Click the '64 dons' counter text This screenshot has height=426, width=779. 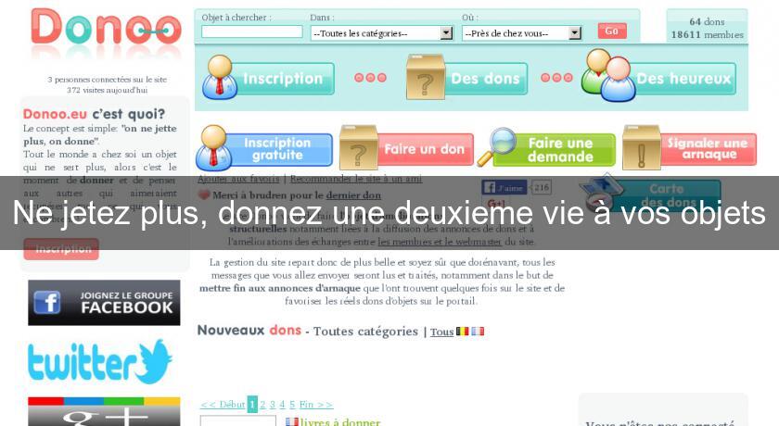point(707,22)
